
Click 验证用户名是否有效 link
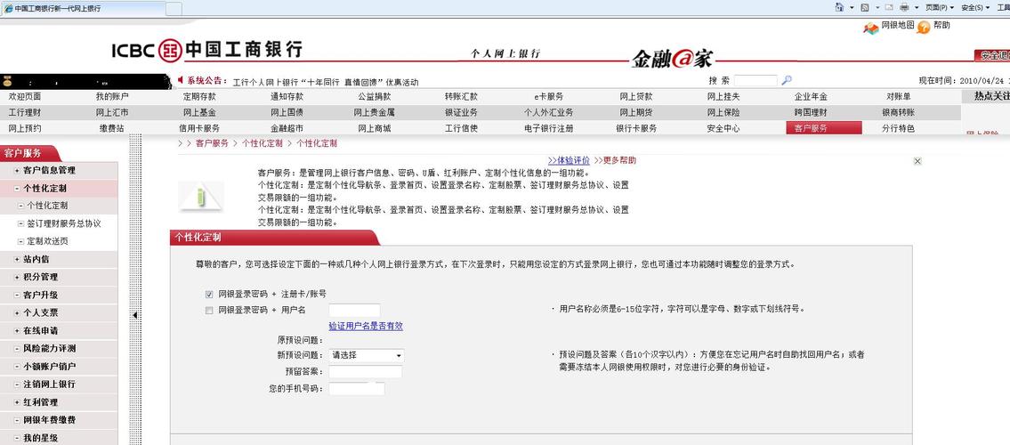click(366, 327)
